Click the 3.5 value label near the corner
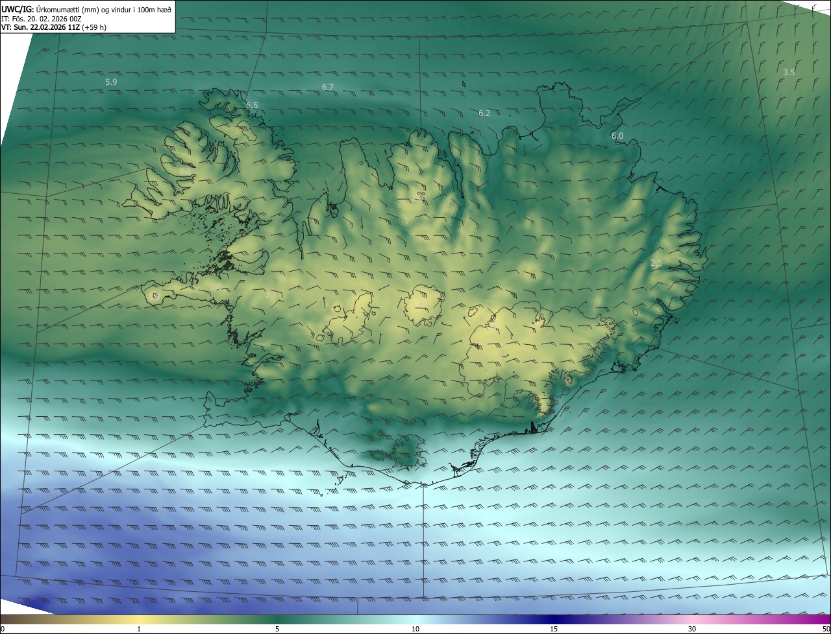 (789, 73)
